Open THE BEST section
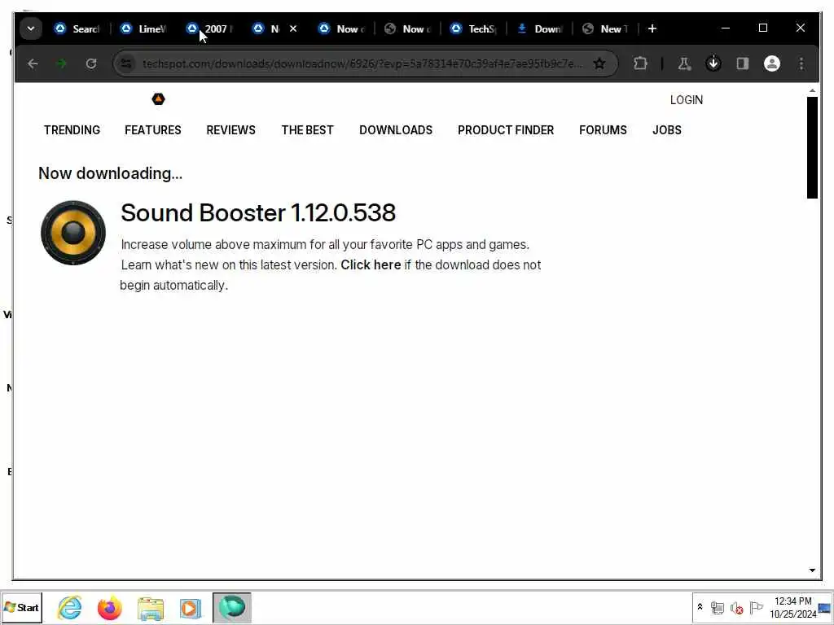Viewport: 834px width, 625px height. [307, 130]
